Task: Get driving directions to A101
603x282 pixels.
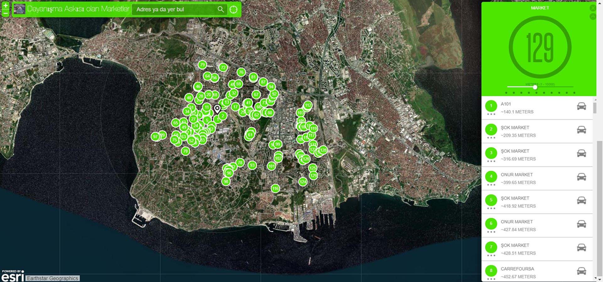Action: click(581, 106)
